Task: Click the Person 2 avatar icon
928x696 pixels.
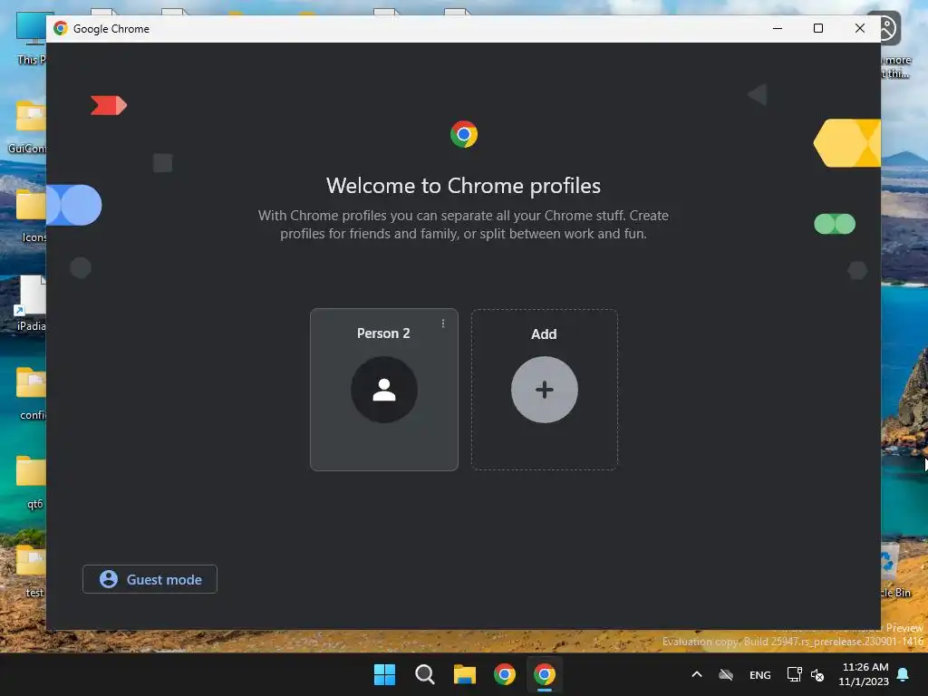Action: 383,390
